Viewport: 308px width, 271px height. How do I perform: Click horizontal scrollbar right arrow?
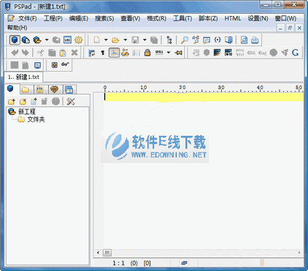299,252
